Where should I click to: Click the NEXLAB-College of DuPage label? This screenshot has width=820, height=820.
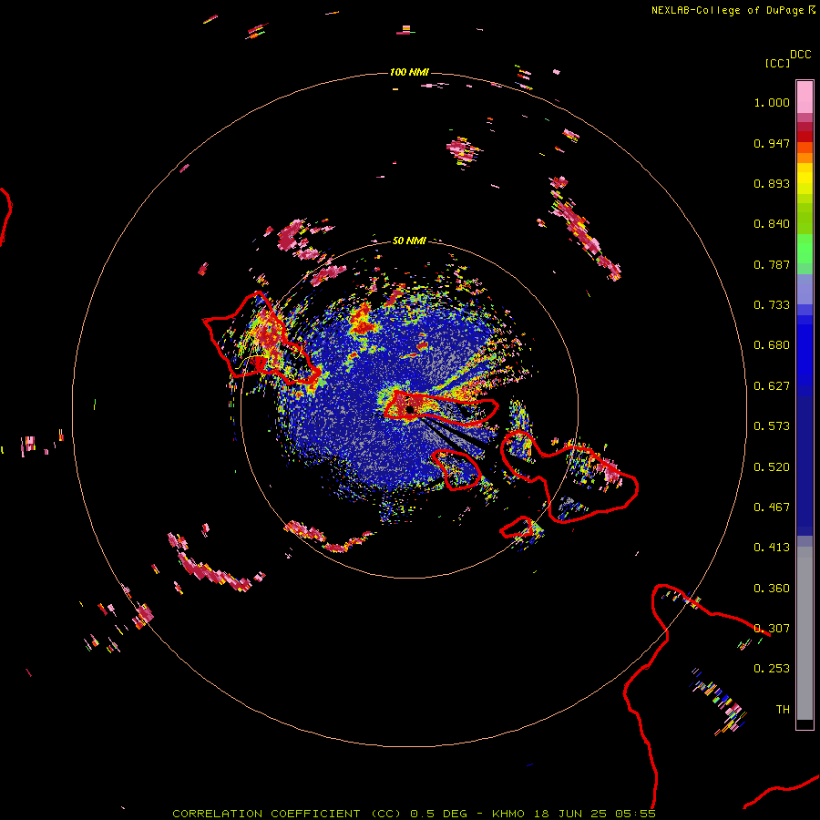pyautogui.click(x=727, y=10)
